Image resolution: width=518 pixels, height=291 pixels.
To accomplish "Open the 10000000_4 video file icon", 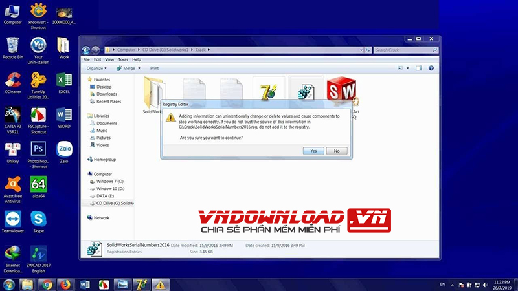I will (x=64, y=16).
